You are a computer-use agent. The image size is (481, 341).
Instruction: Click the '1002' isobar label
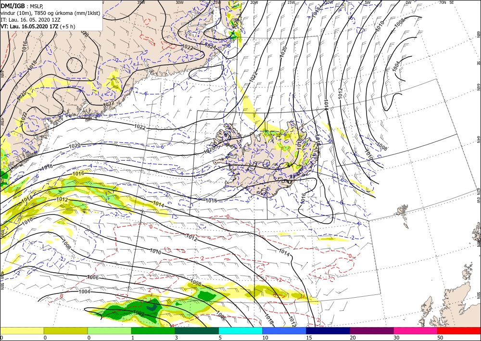tap(139, 313)
